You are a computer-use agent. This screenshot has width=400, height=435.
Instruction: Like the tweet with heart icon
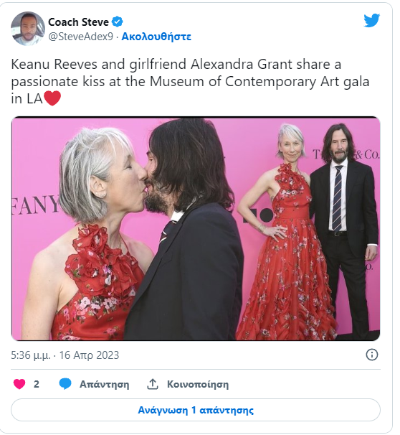click(19, 384)
